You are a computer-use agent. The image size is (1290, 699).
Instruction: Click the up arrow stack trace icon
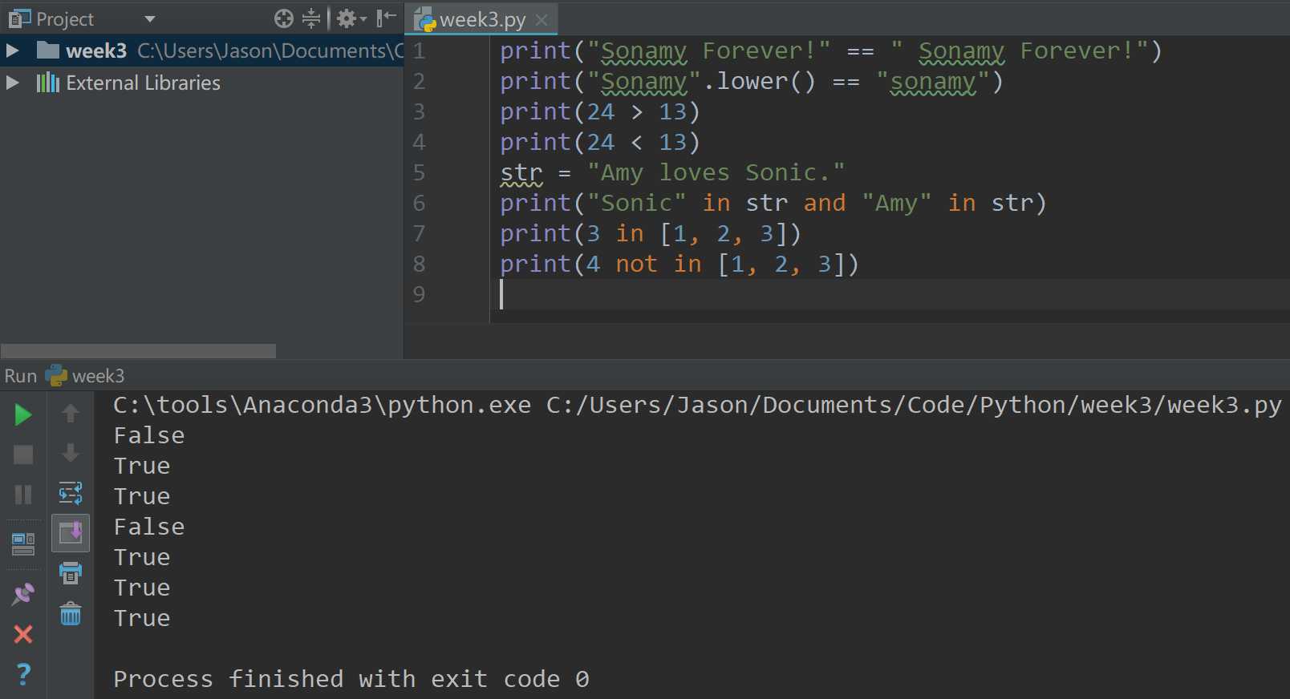point(71,413)
